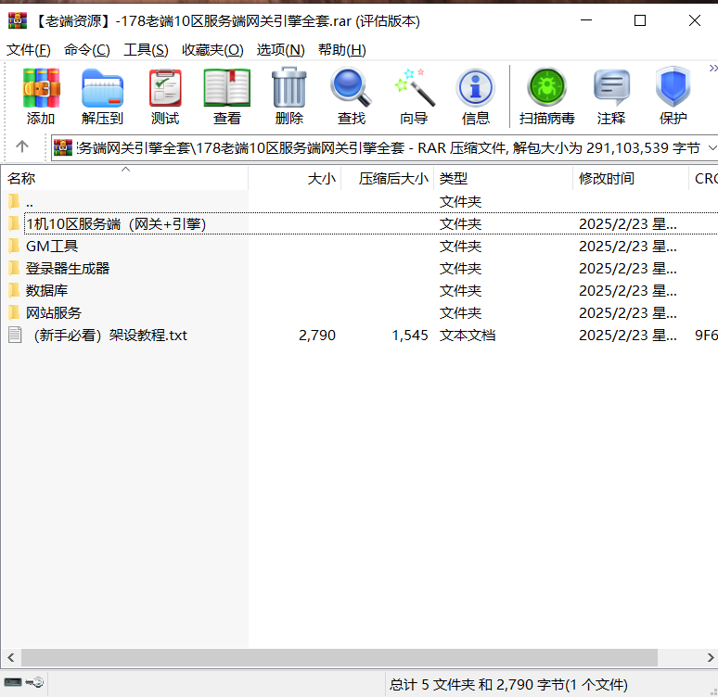
Task: Click the folder icon beside 网站服务
Action: tap(14, 313)
